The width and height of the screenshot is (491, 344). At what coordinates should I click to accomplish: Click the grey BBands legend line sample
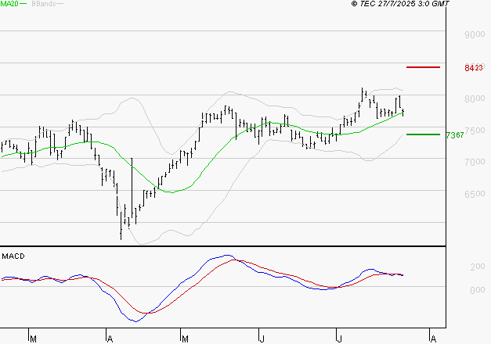(x=60, y=5)
